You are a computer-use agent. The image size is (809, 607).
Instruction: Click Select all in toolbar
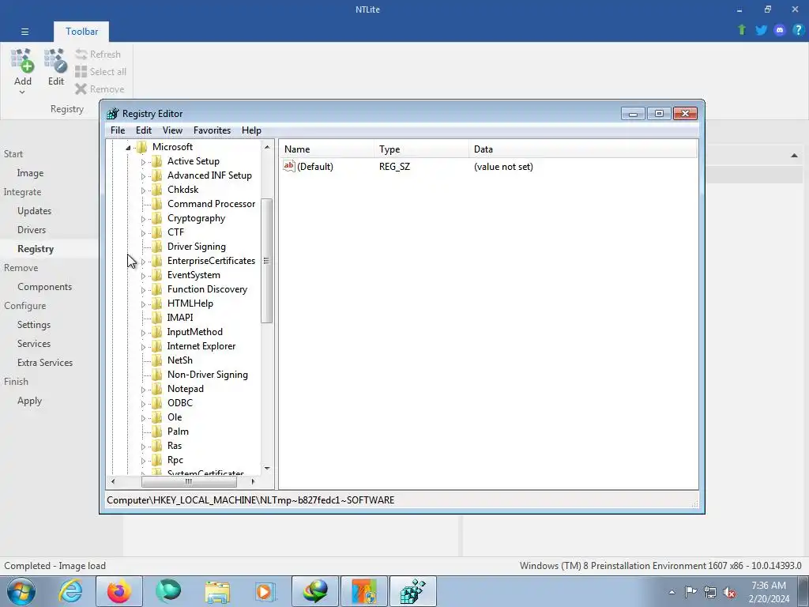[100, 72]
